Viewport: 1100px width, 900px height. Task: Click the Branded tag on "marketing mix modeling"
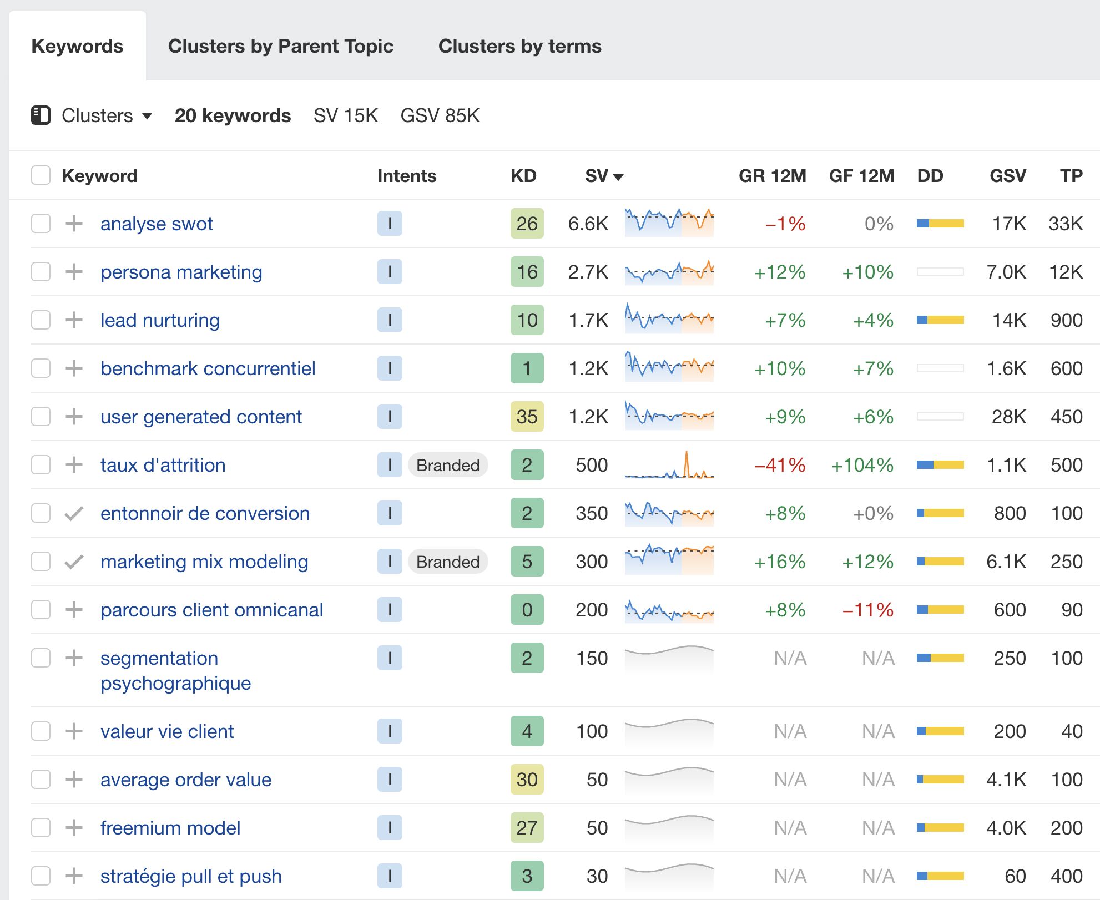[x=447, y=562]
